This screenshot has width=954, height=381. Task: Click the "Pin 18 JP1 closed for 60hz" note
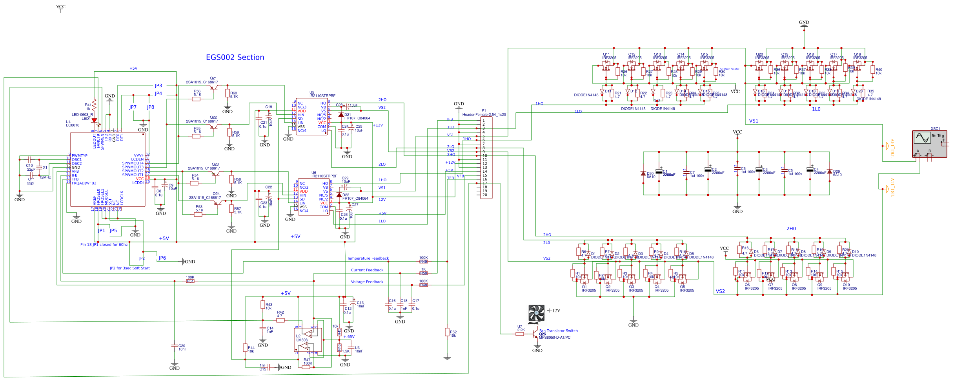point(104,245)
